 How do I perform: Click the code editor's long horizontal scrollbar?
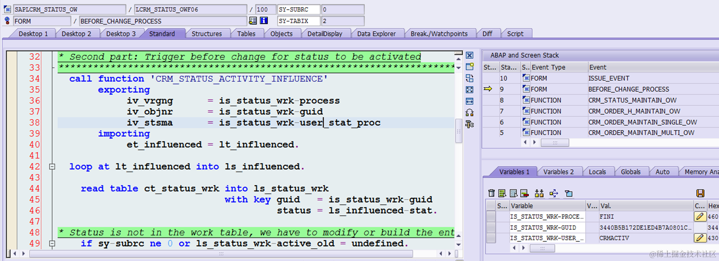(x=221, y=253)
